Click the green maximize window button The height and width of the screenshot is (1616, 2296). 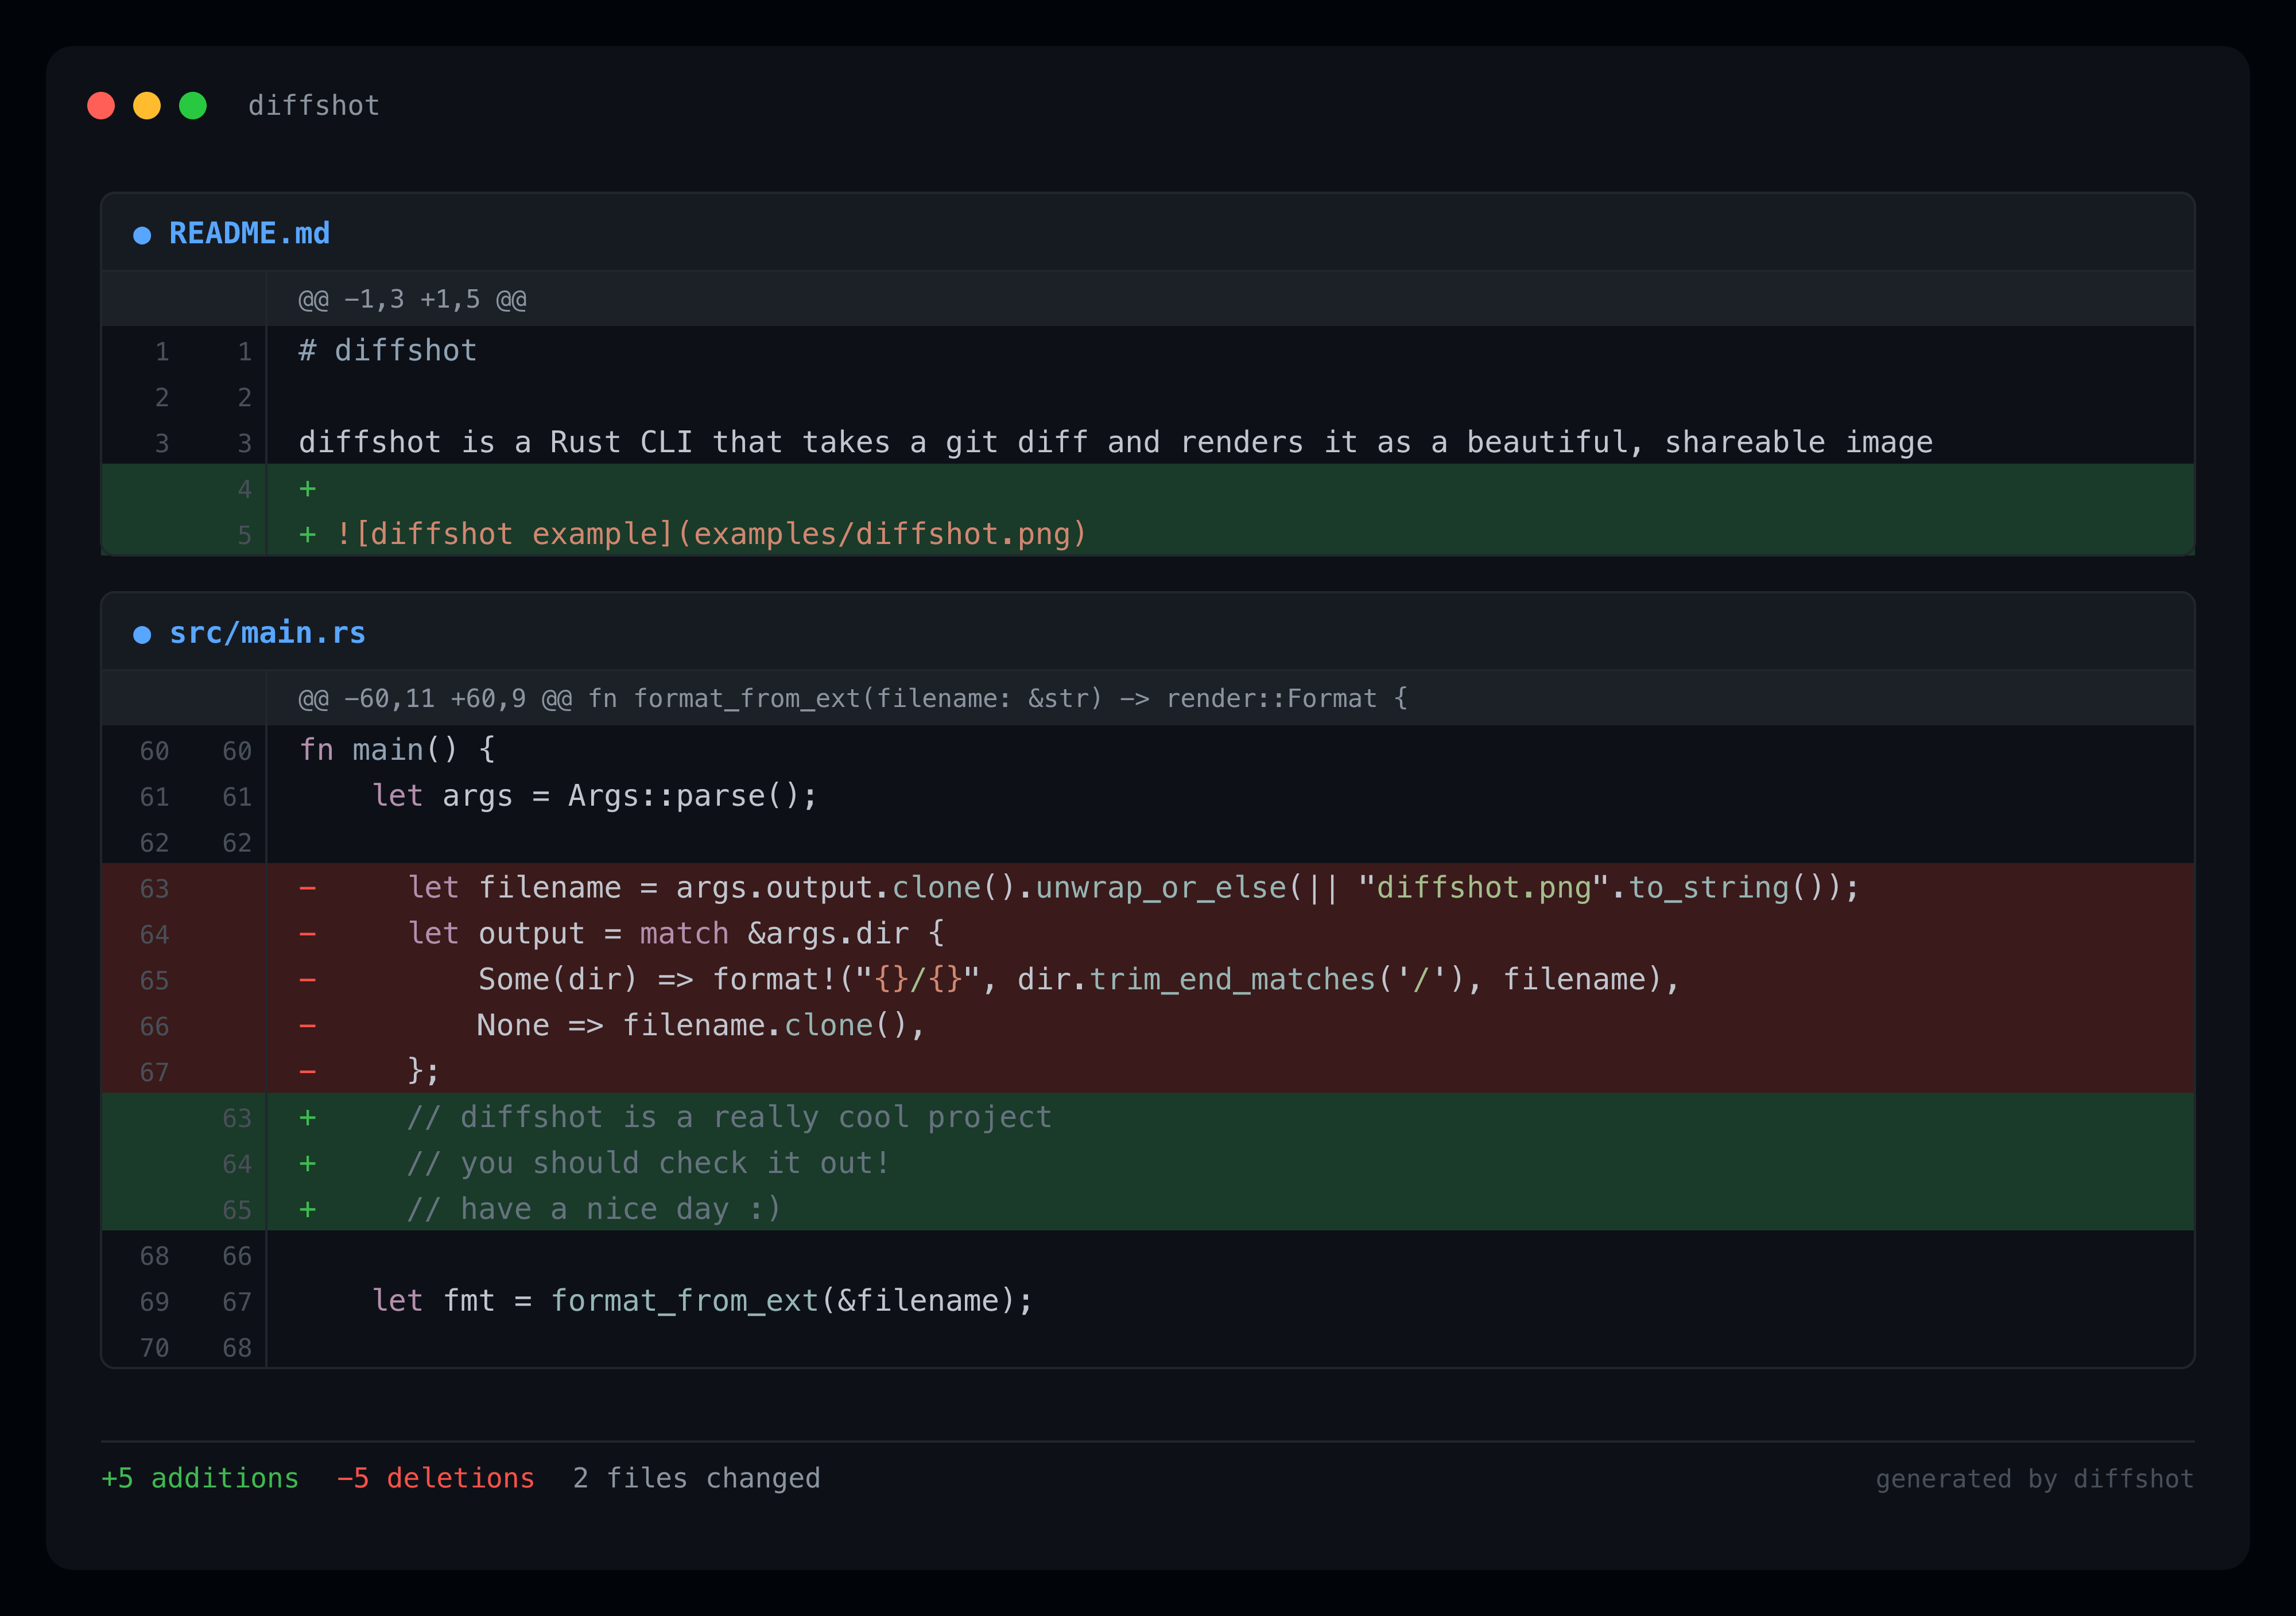point(193,106)
